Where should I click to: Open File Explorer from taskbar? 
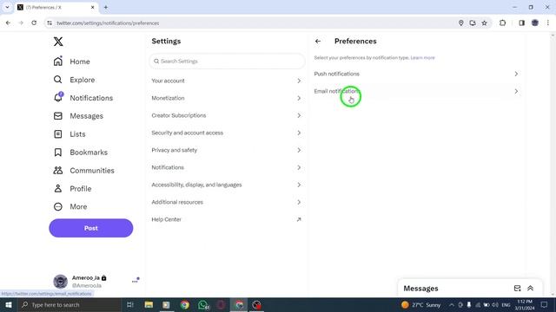point(149,304)
